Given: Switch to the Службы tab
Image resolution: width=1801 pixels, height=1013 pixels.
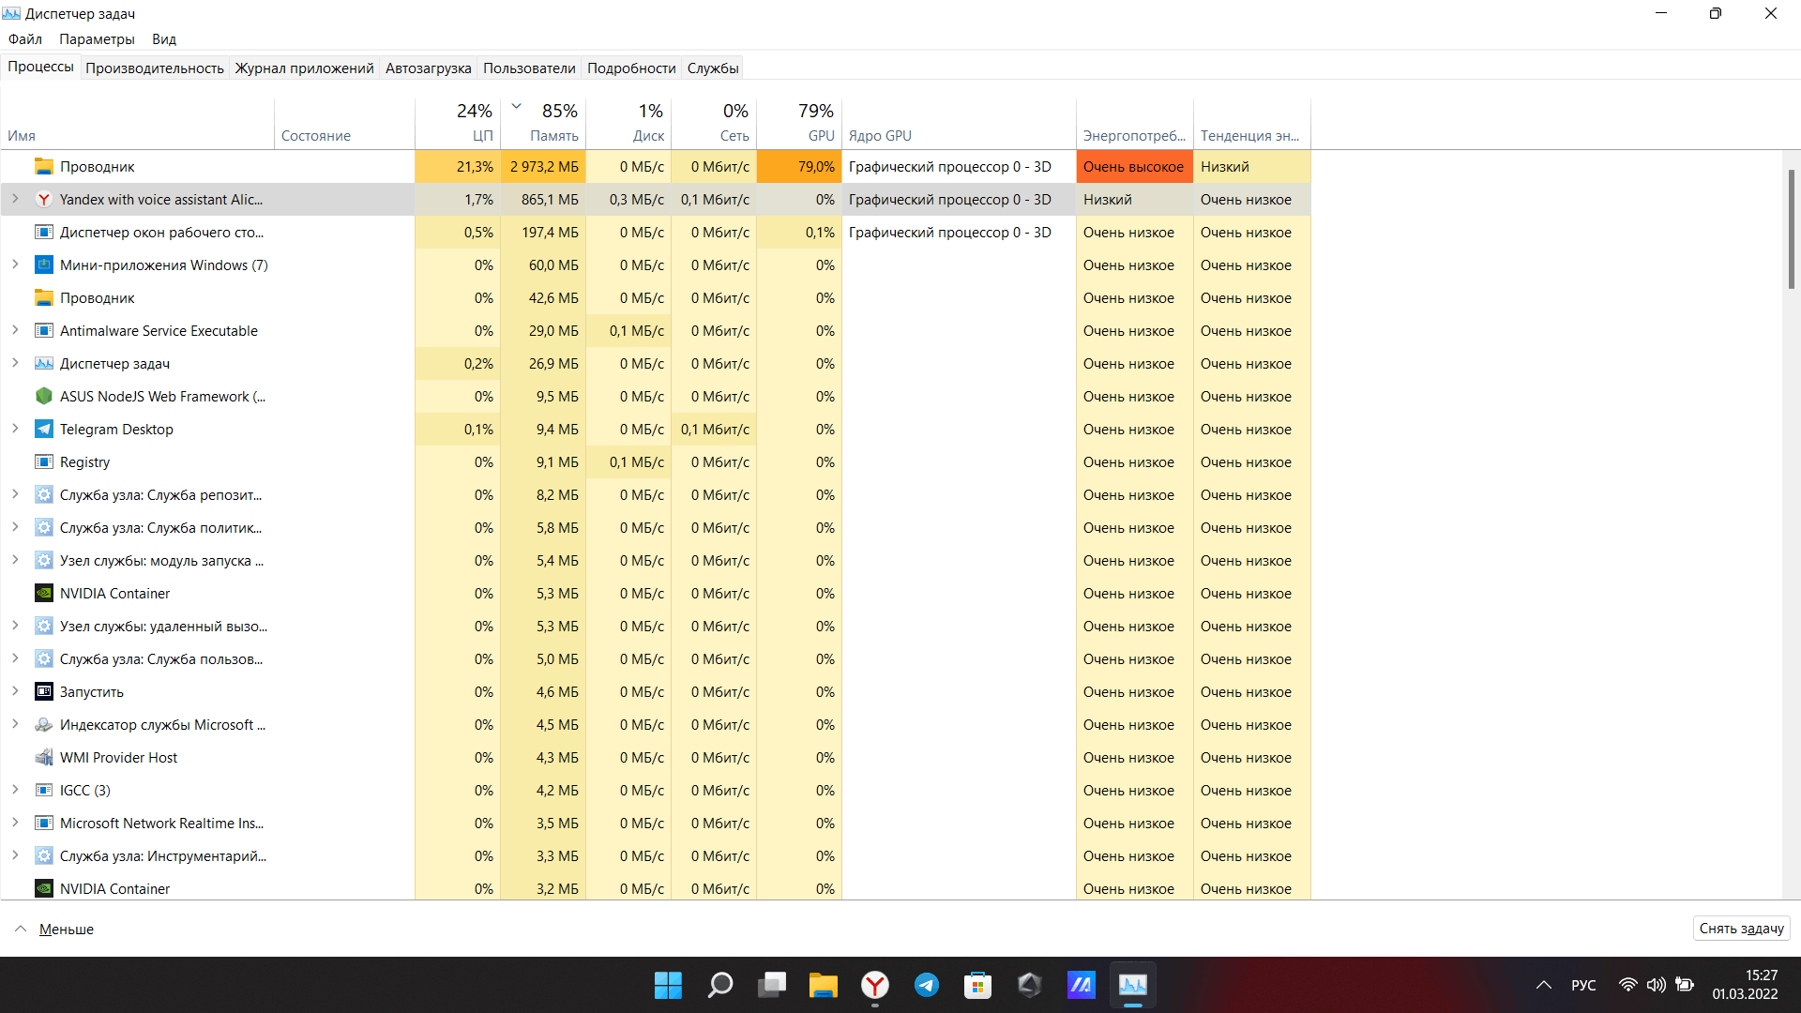Looking at the screenshot, I should point(713,68).
